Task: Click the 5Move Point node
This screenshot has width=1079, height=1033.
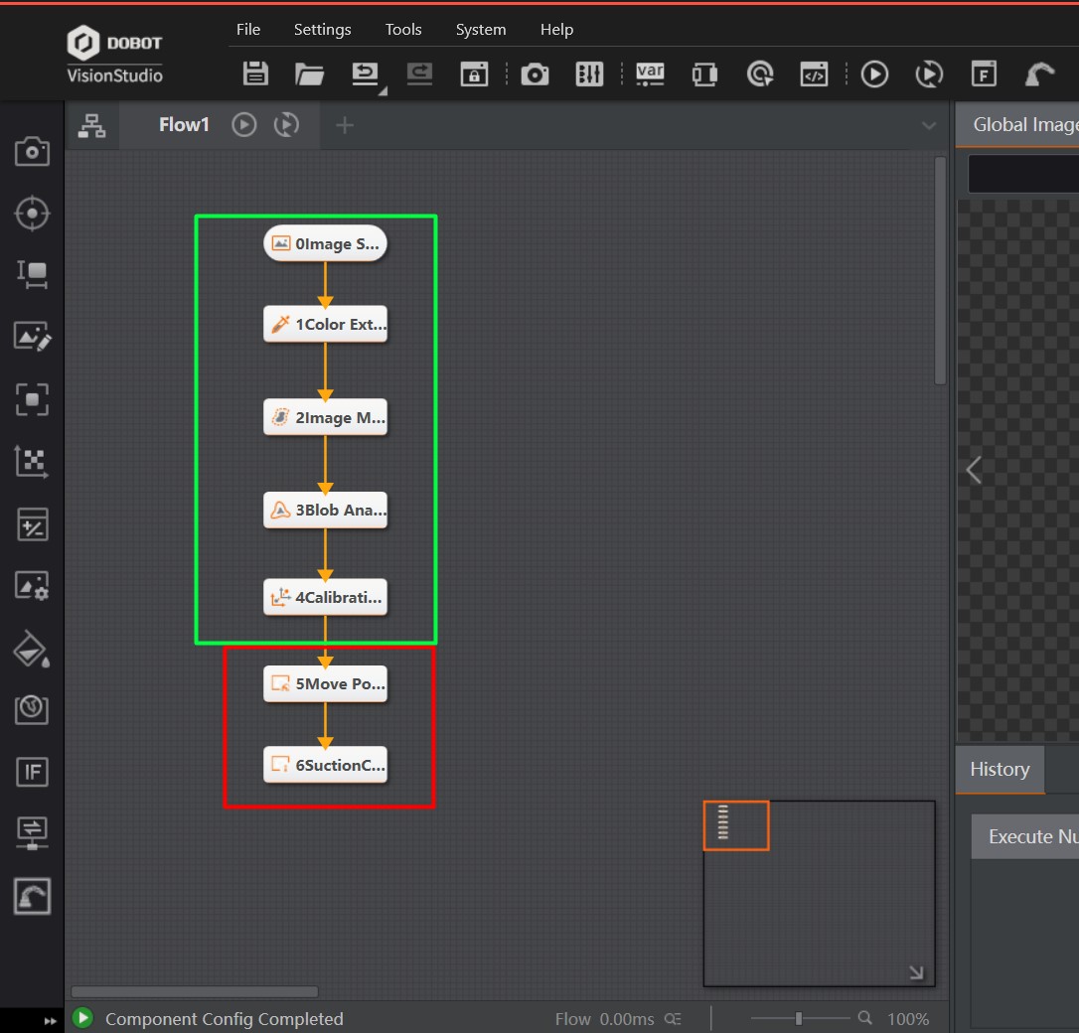Action: click(x=325, y=684)
